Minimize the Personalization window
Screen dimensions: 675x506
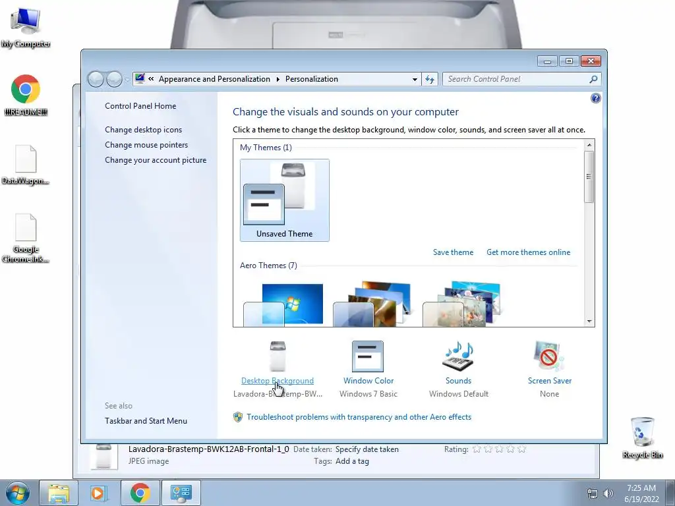tap(547, 61)
